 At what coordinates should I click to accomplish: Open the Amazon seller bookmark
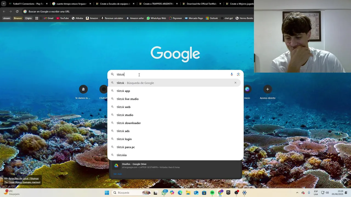[135, 18]
